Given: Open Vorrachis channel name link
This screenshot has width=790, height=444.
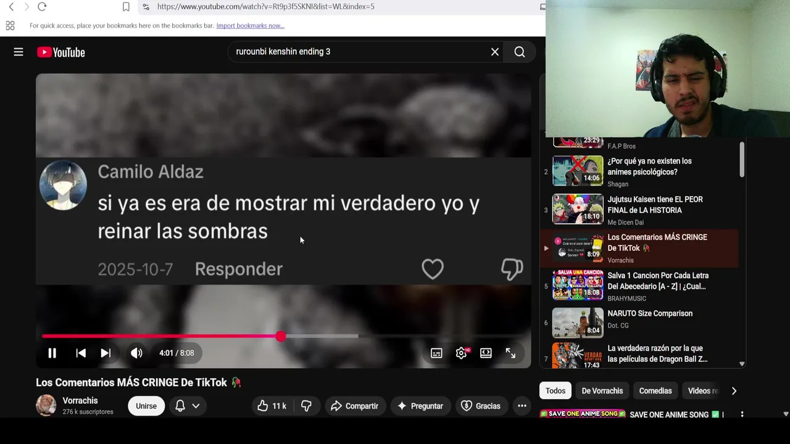Looking at the screenshot, I should [80, 401].
